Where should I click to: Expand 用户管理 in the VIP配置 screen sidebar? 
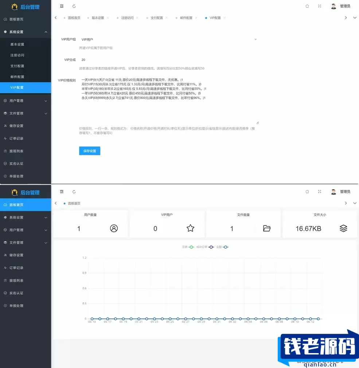[26, 101]
